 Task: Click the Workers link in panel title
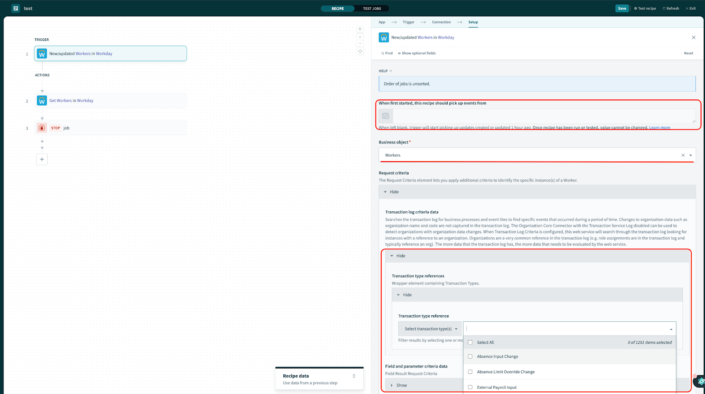point(425,37)
